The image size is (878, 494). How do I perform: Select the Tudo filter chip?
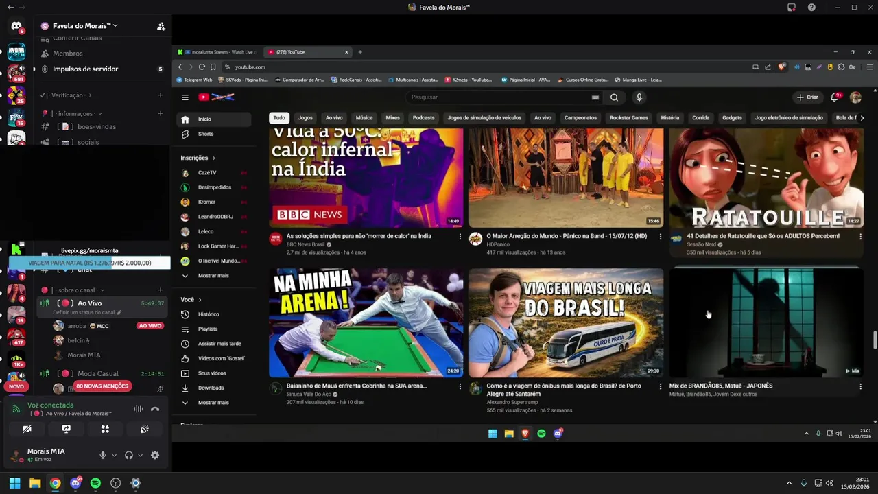279,118
